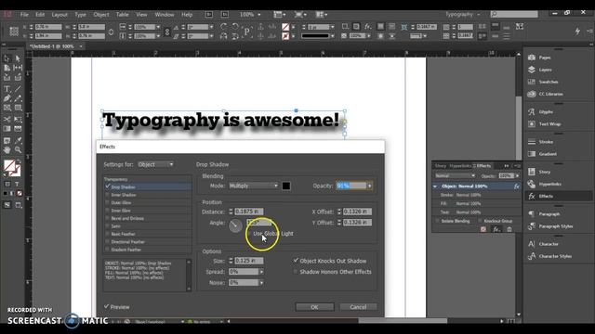The height and width of the screenshot is (334, 595).
Task: Select the Scissors tool
Action: tap(7, 120)
